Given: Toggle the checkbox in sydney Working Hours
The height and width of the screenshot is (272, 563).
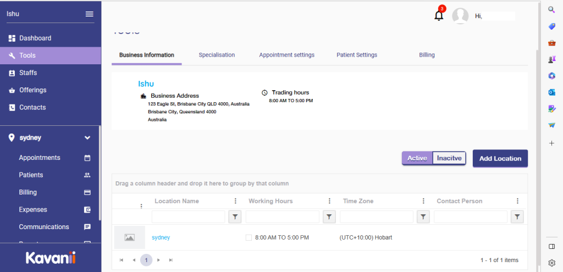Looking at the screenshot, I should (x=249, y=237).
